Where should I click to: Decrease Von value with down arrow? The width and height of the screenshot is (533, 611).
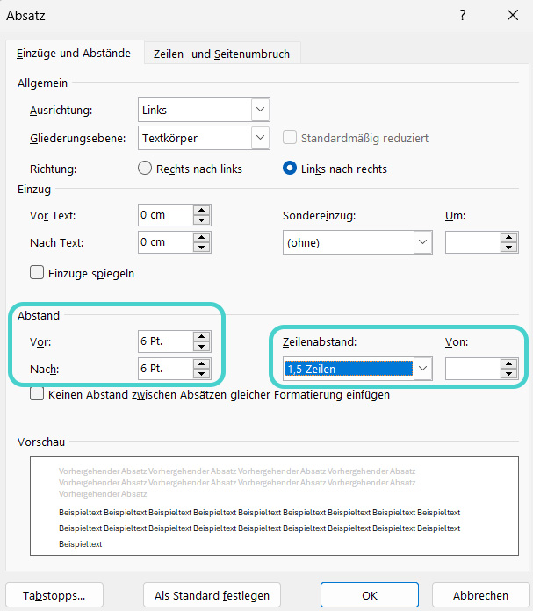click(x=508, y=374)
